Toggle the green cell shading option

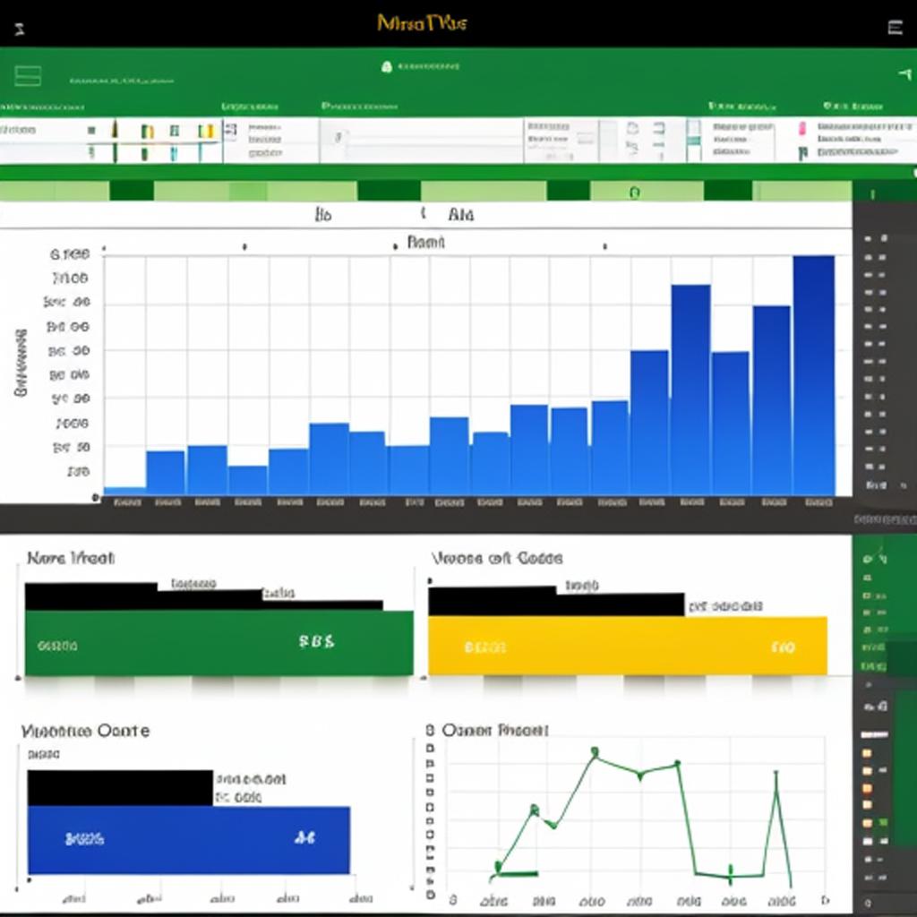coord(143,152)
